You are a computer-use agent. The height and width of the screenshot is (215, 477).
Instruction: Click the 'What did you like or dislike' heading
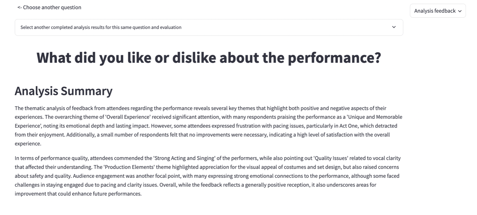click(209, 58)
